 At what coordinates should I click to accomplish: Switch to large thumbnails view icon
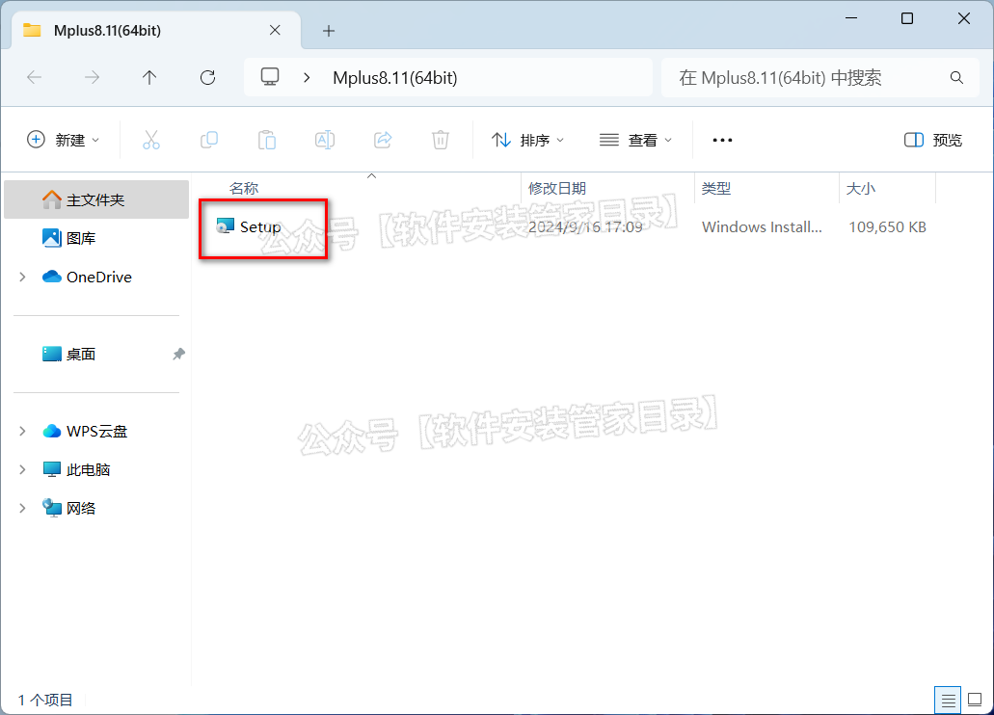(975, 701)
